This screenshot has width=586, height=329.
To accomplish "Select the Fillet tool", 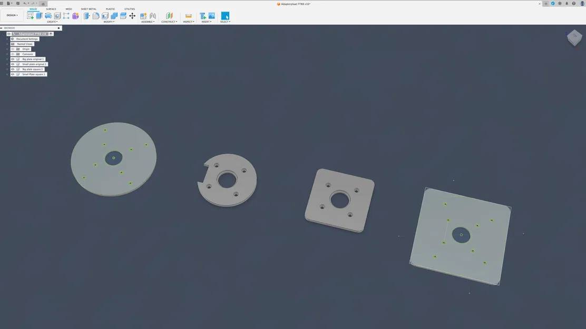I will pos(96,16).
